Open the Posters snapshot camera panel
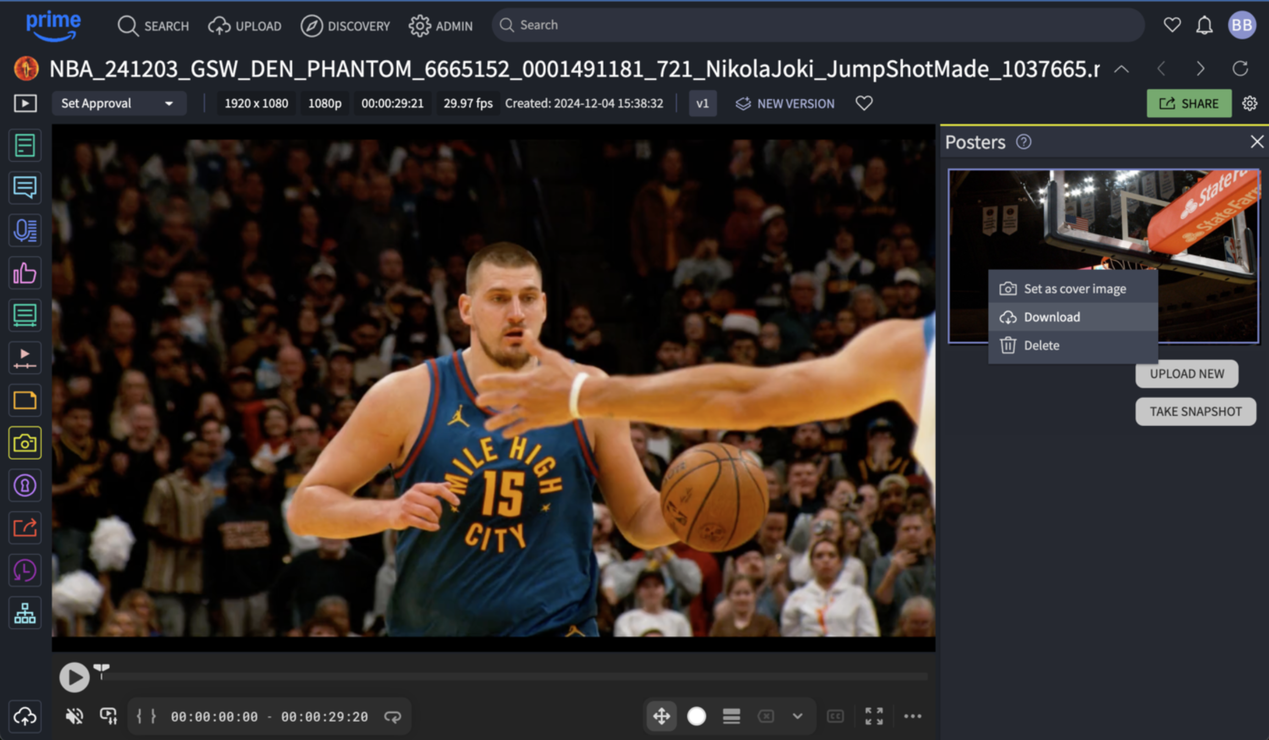Viewport: 1269px width, 740px height. pos(25,444)
